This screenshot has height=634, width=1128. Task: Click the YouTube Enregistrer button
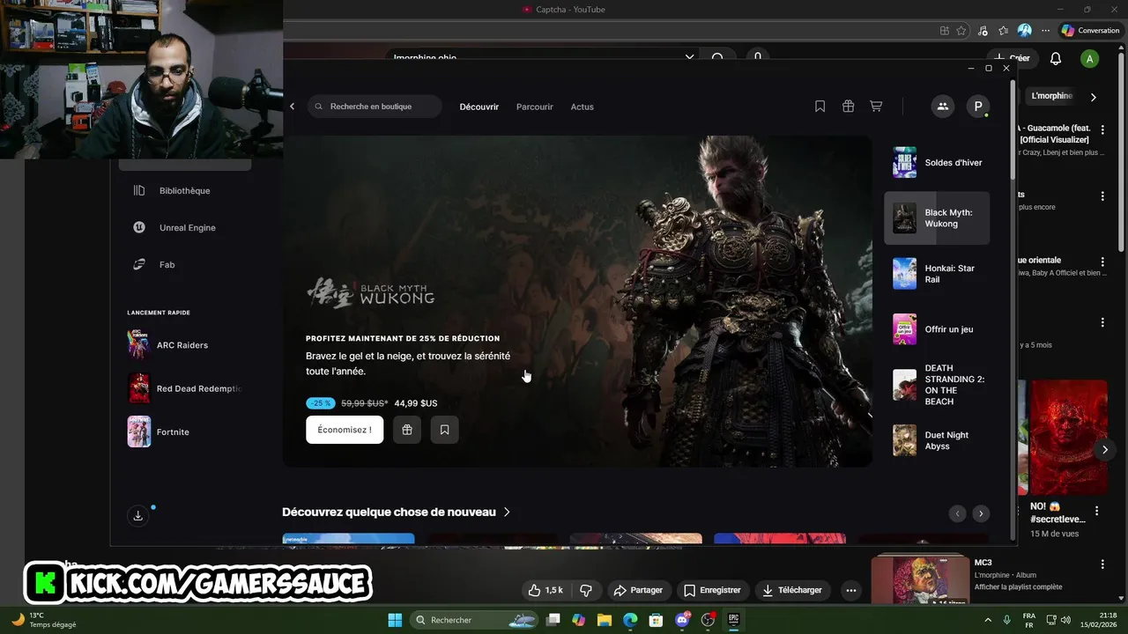tap(712, 590)
